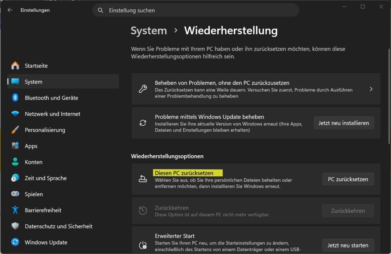The image size is (391, 254).
Task: Click the vertical scrollbar on the right
Action: pyautogui.click(x=389, y=96)
